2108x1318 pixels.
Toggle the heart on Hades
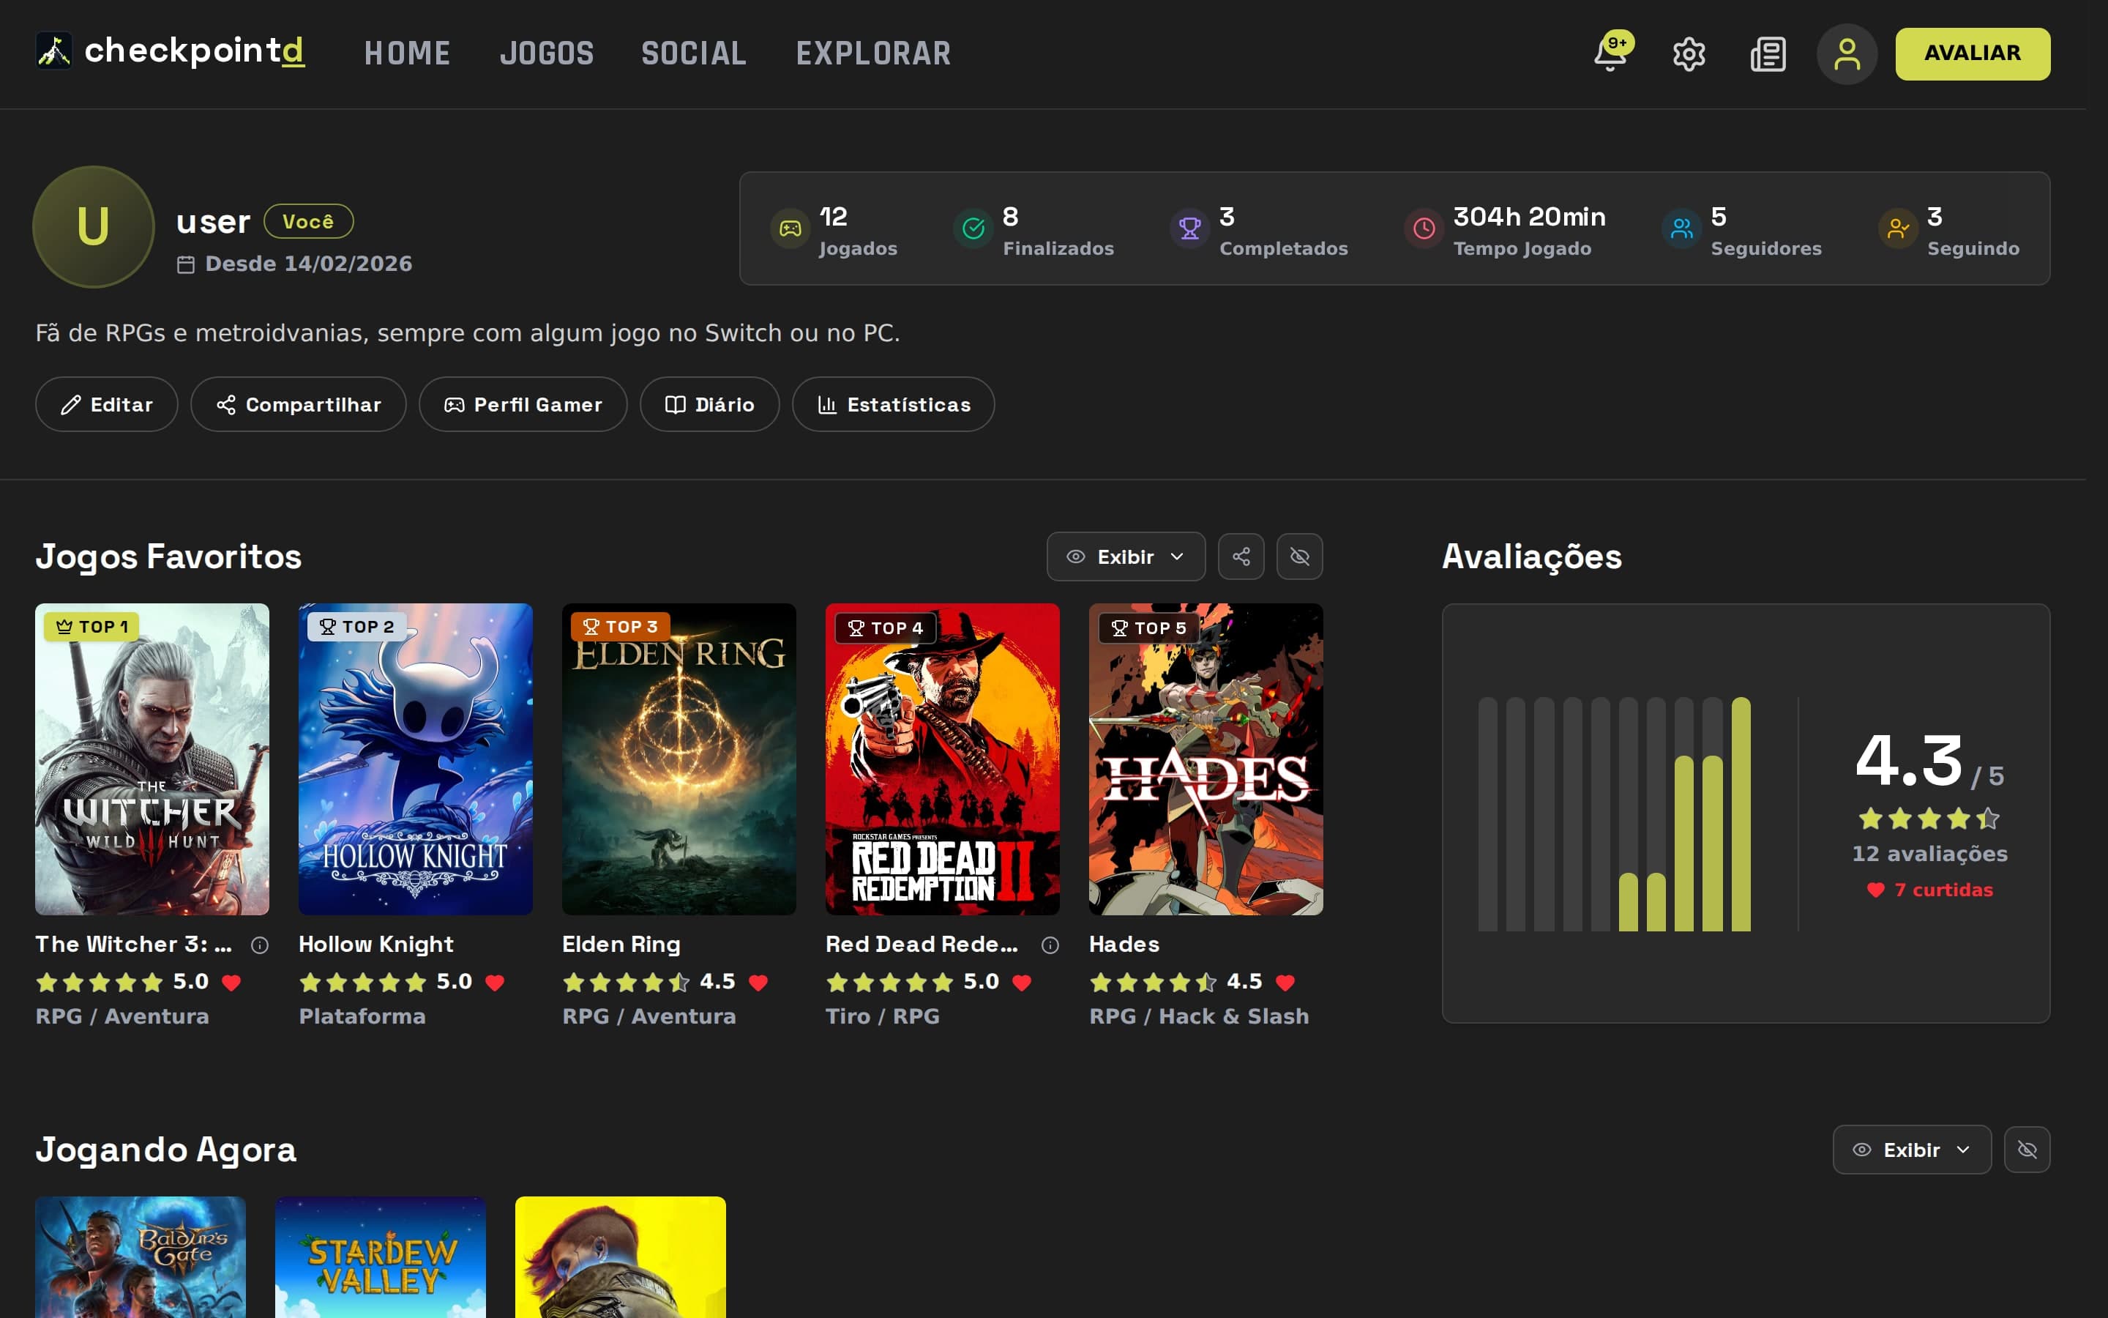(x=1285, y=983)
